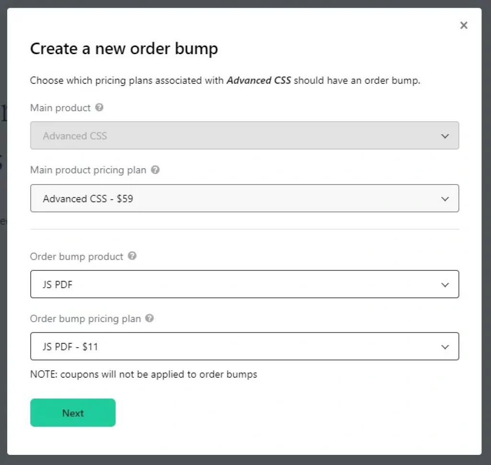Image resolution: width=491 pixels, height=465 pixels.
Task: Click the "Main product pricing plan" label text
Action: (88, 170)
